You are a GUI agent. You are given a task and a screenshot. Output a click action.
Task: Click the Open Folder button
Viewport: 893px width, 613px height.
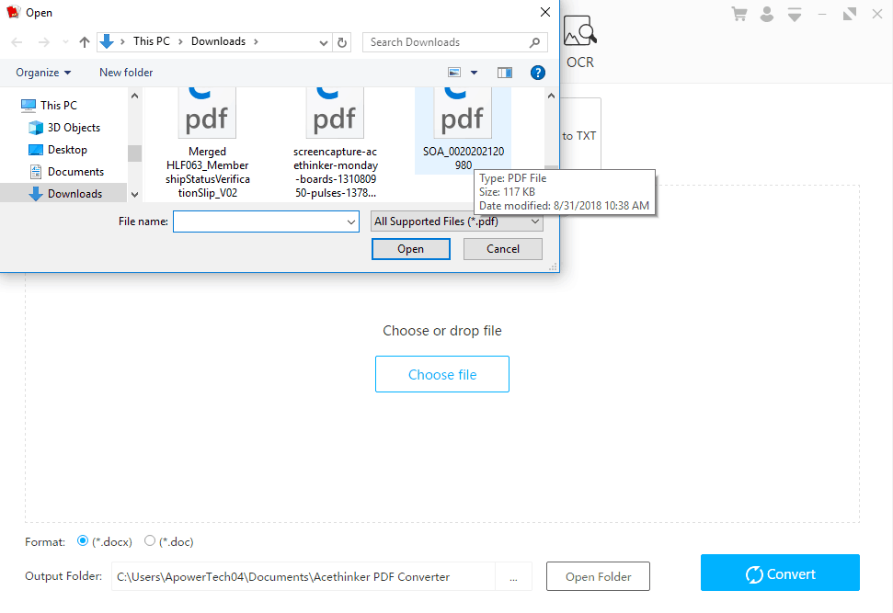point(598,576)
